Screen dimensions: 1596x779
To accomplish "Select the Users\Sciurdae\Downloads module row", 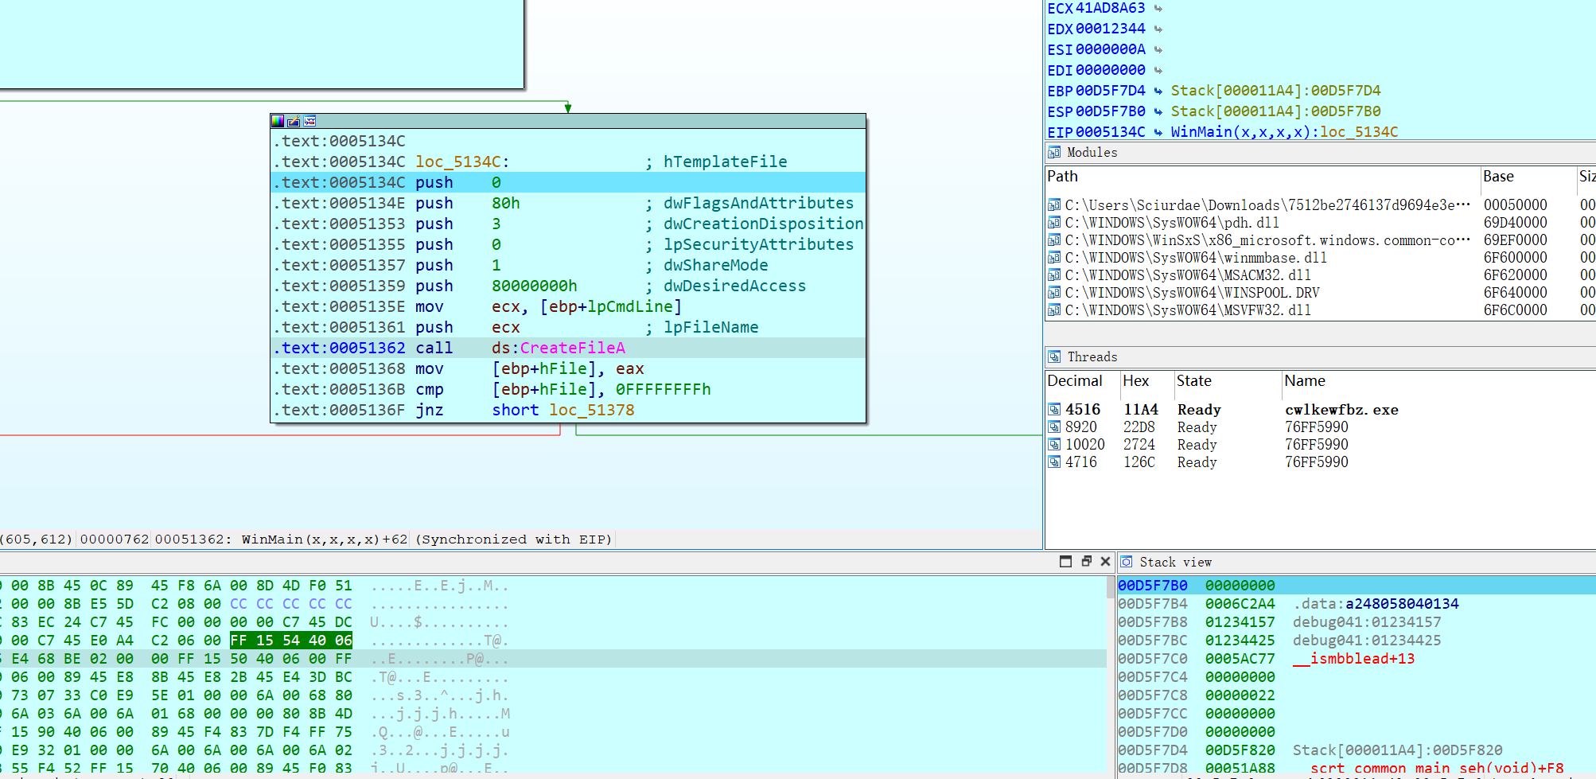I will [x=1320, y=205].
